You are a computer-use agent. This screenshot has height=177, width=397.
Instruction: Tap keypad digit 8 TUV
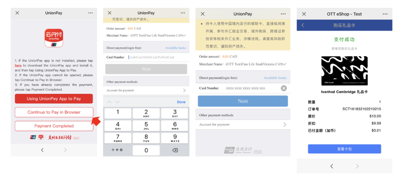click(x=146, y=138)
